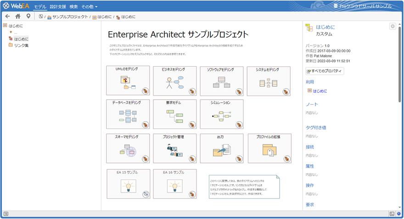
Task: Click diagram link icon on 要求モデル cell
Action: (x=192, y=125)
